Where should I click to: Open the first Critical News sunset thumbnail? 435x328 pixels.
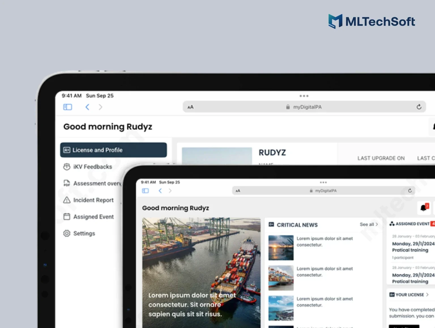(x=281, y=248)
